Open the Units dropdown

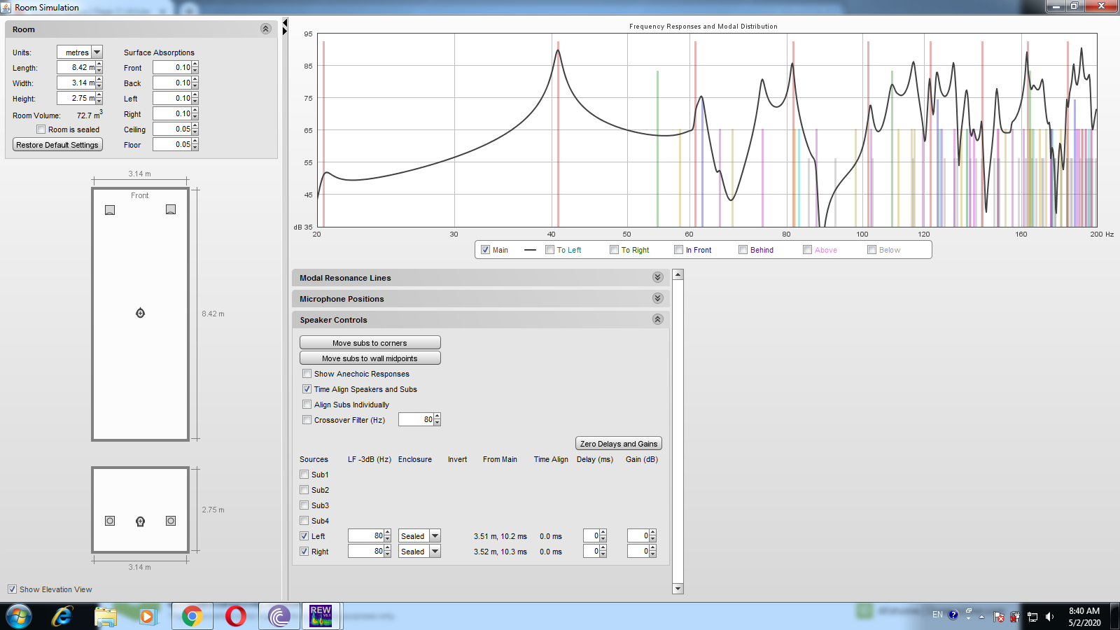pyautogui.click(x=97, y=52)
